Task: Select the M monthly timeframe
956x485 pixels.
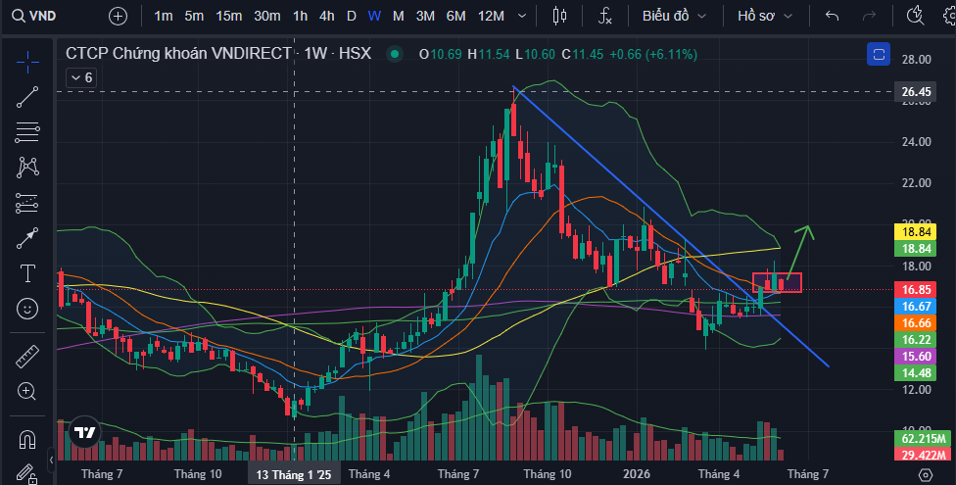Action: [x=398, y=16]
